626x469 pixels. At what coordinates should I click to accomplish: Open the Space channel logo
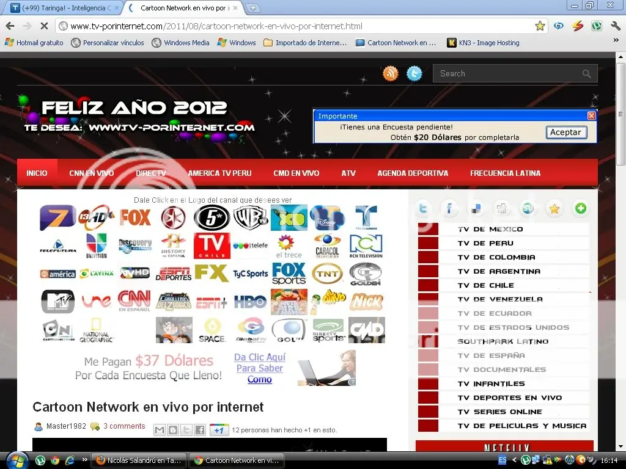(212, 330)
